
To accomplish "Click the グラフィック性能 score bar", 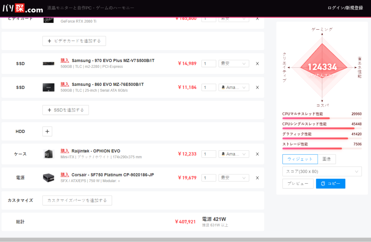I will pyautogui.click(x=322, y=138).
